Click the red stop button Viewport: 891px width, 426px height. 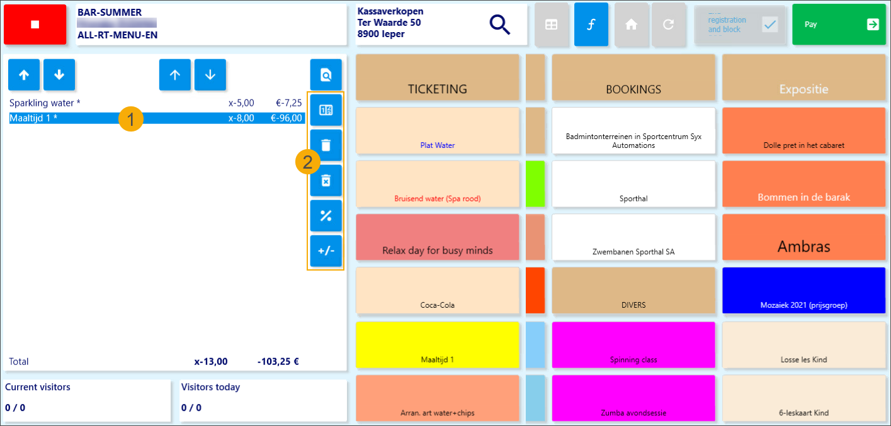(35, 25)
